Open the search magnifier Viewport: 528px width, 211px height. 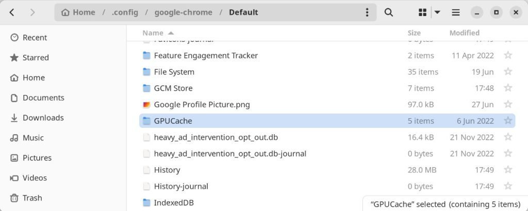coord(389,12)
